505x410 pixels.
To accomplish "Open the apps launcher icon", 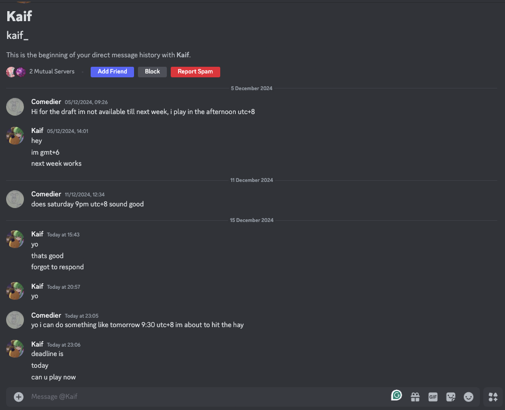I will 493,397.
